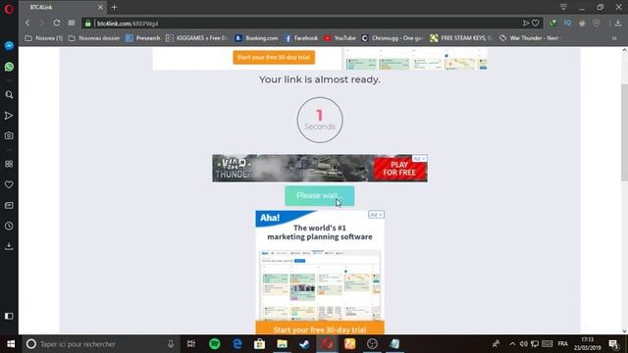Bookmark this page with heart icon

[x=536, y=24]
